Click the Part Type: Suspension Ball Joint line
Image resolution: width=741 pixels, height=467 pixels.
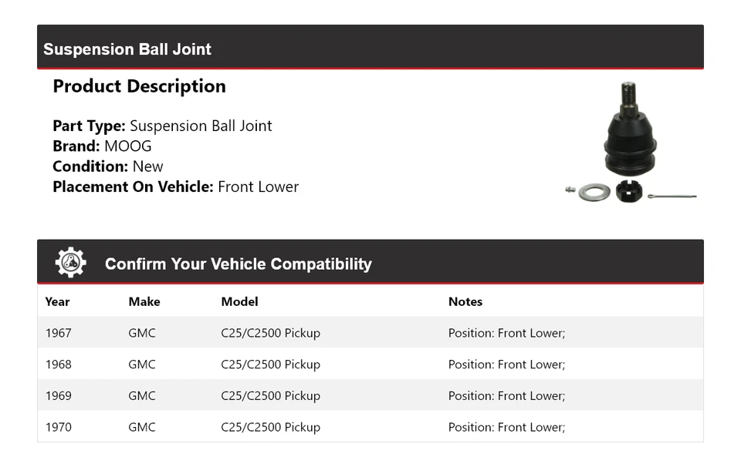[162, 126]
